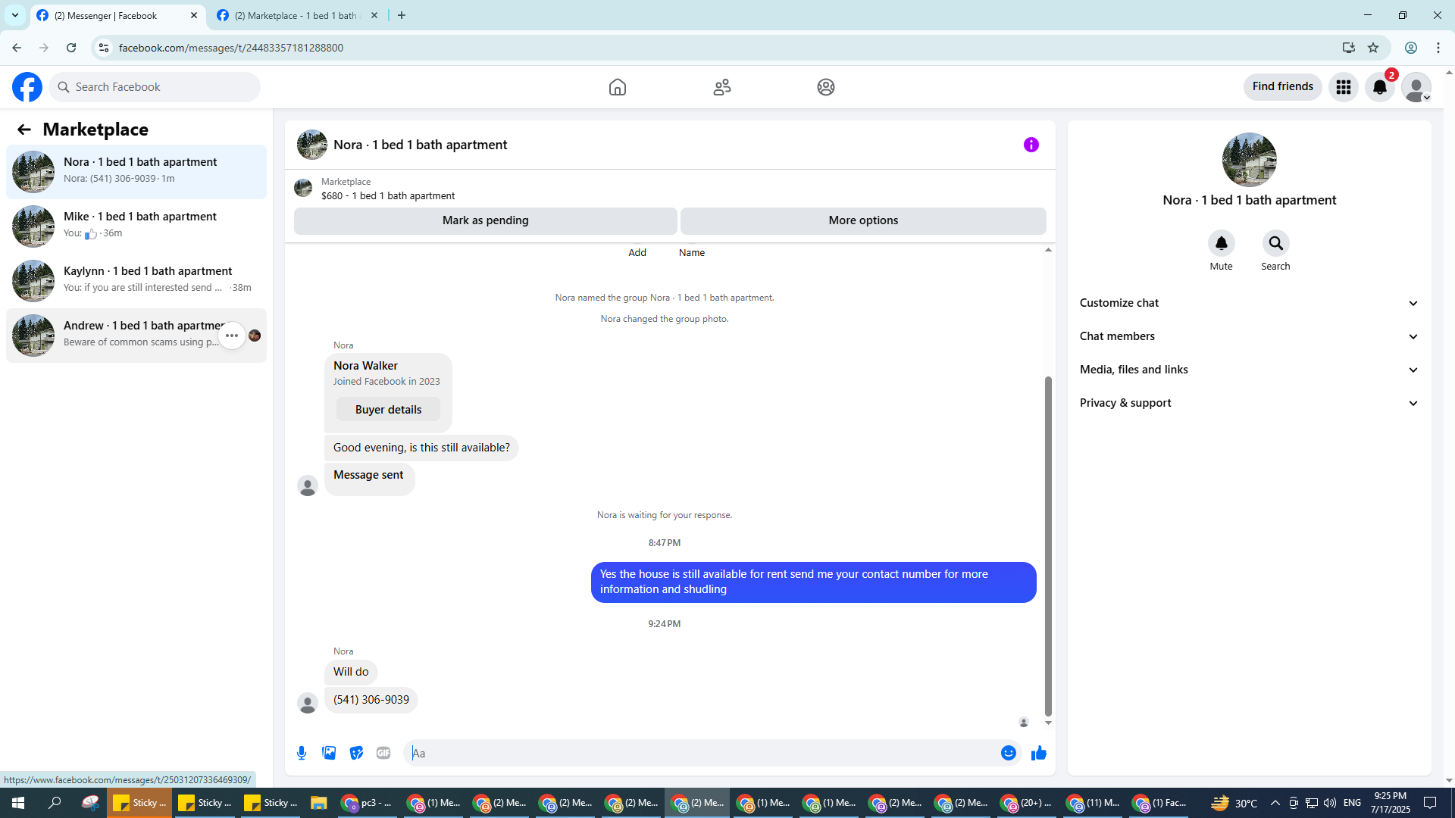The height and width of the screenshot is (818, 1455).
Task: Click the (541) 306-9039 message
Action: [371, 700]
